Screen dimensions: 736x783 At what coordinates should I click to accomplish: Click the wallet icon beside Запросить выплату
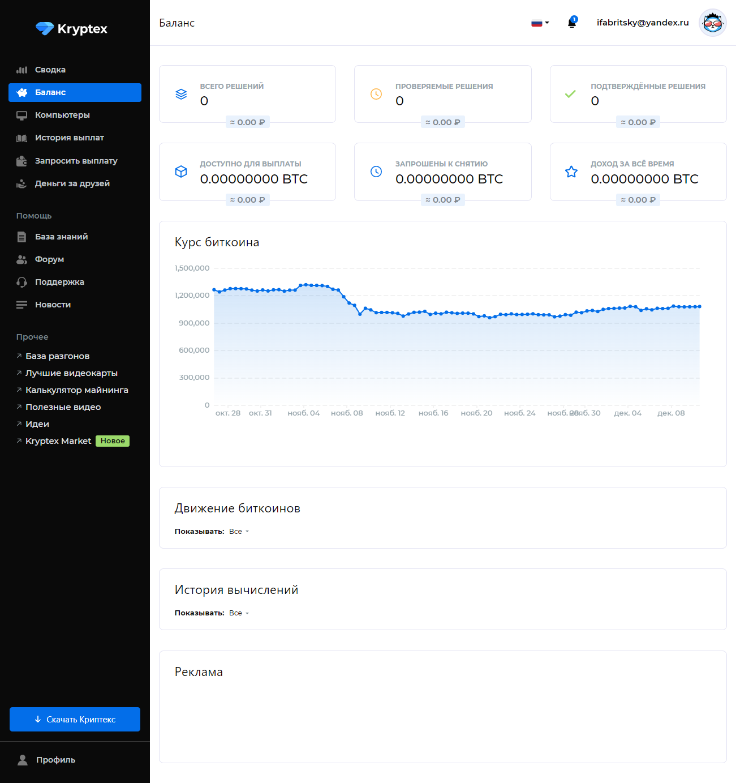(22, 161)
